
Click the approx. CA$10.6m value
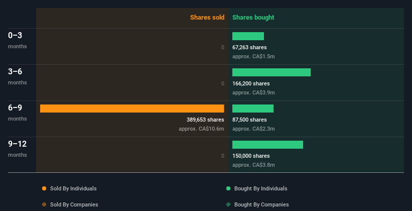(201, 129)
